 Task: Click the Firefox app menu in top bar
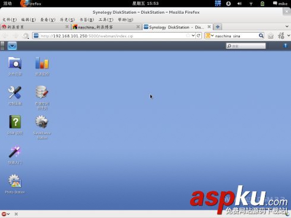click(31, 4)
